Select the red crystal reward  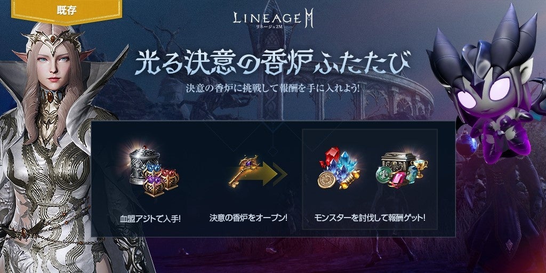click(329, 156)
